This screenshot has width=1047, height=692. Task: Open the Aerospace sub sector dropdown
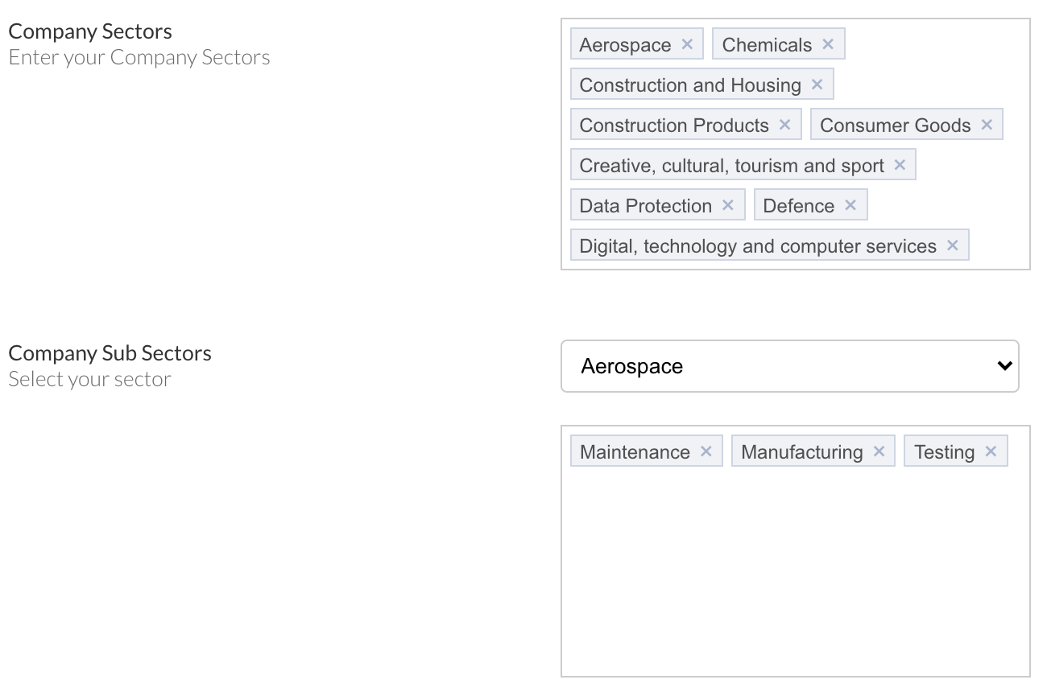point(790,366)
